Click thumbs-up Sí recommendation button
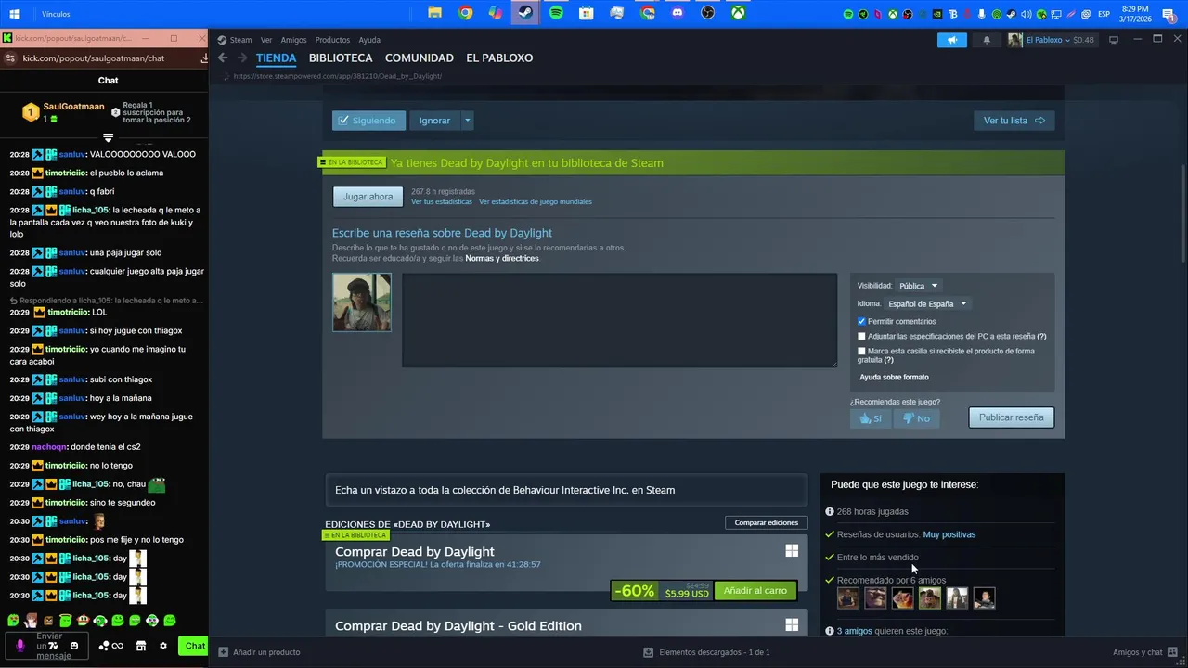The width and height of the screenshot is (1188, 668). (870, 418)
